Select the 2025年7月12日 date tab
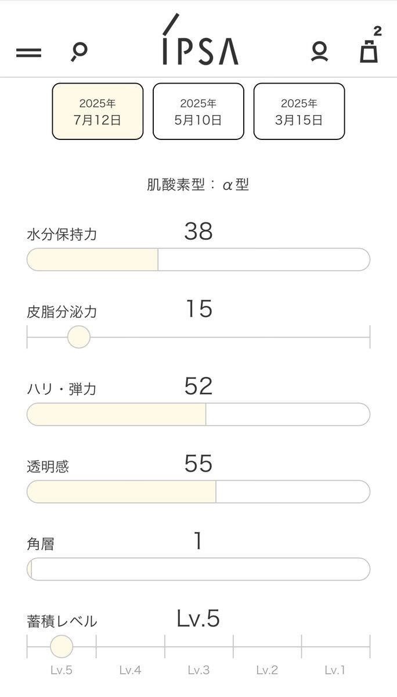 [98, 112]
